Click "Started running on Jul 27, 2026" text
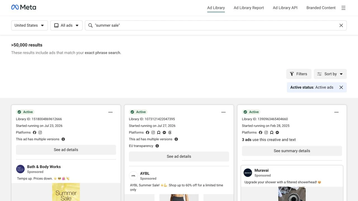This screenshot has width=358, height=201. point(152,126)
